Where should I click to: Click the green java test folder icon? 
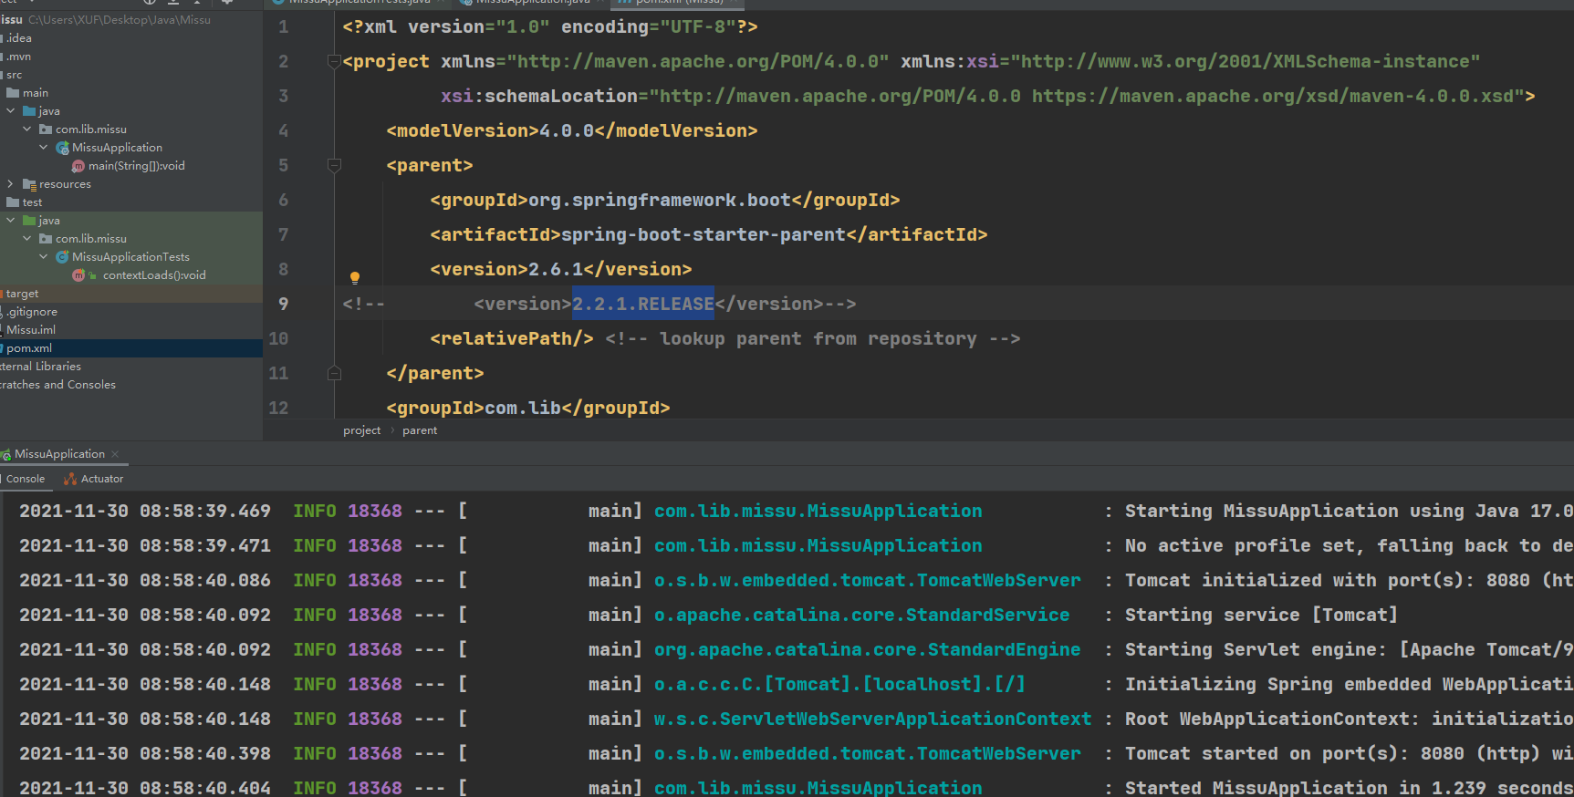[x=29, y=221]
